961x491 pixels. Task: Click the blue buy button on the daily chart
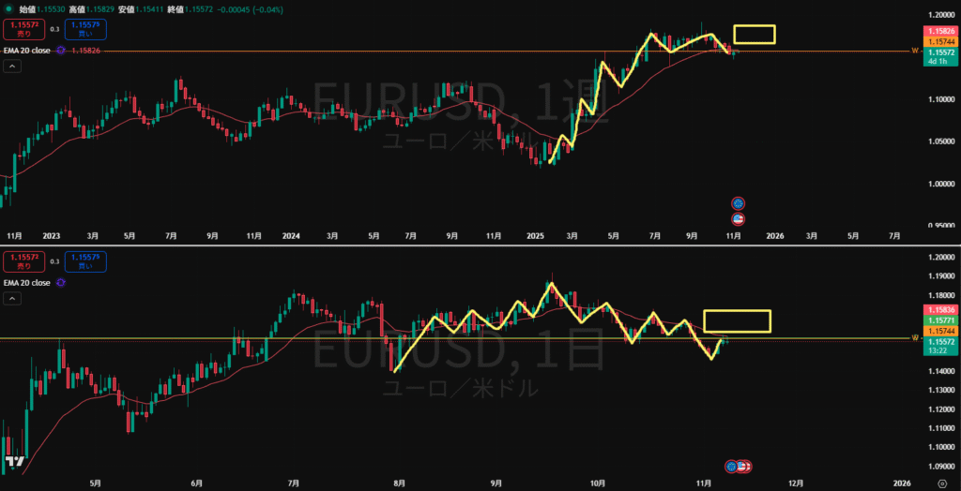85,261
